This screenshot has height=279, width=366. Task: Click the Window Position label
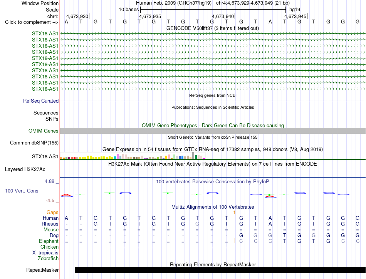[40, 3]
